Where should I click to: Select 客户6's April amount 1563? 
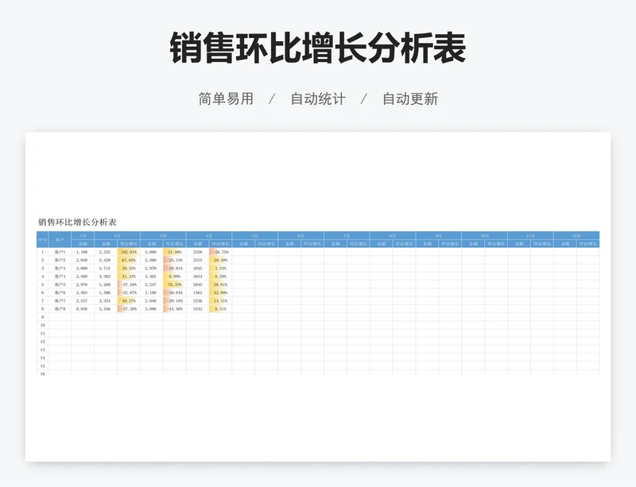coord(197,292)
